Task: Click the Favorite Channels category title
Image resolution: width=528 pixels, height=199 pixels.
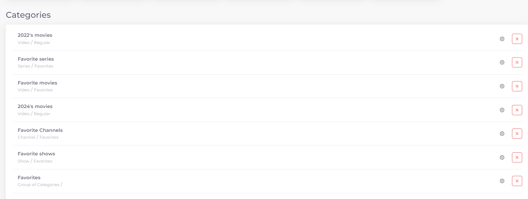Action: click(x=40, y=130)
